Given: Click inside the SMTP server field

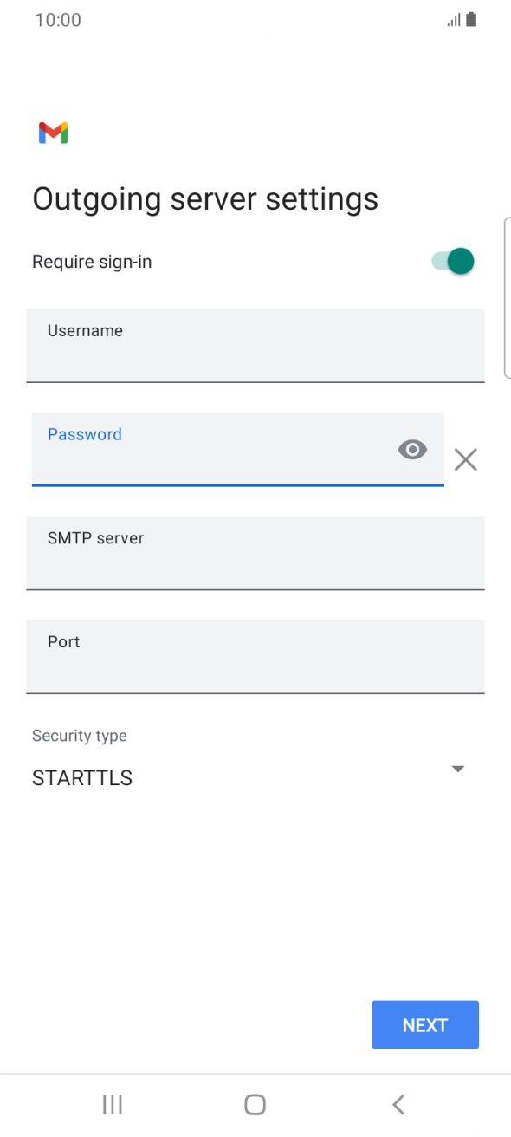Looking at the screenshot, I should coord(255,553).
